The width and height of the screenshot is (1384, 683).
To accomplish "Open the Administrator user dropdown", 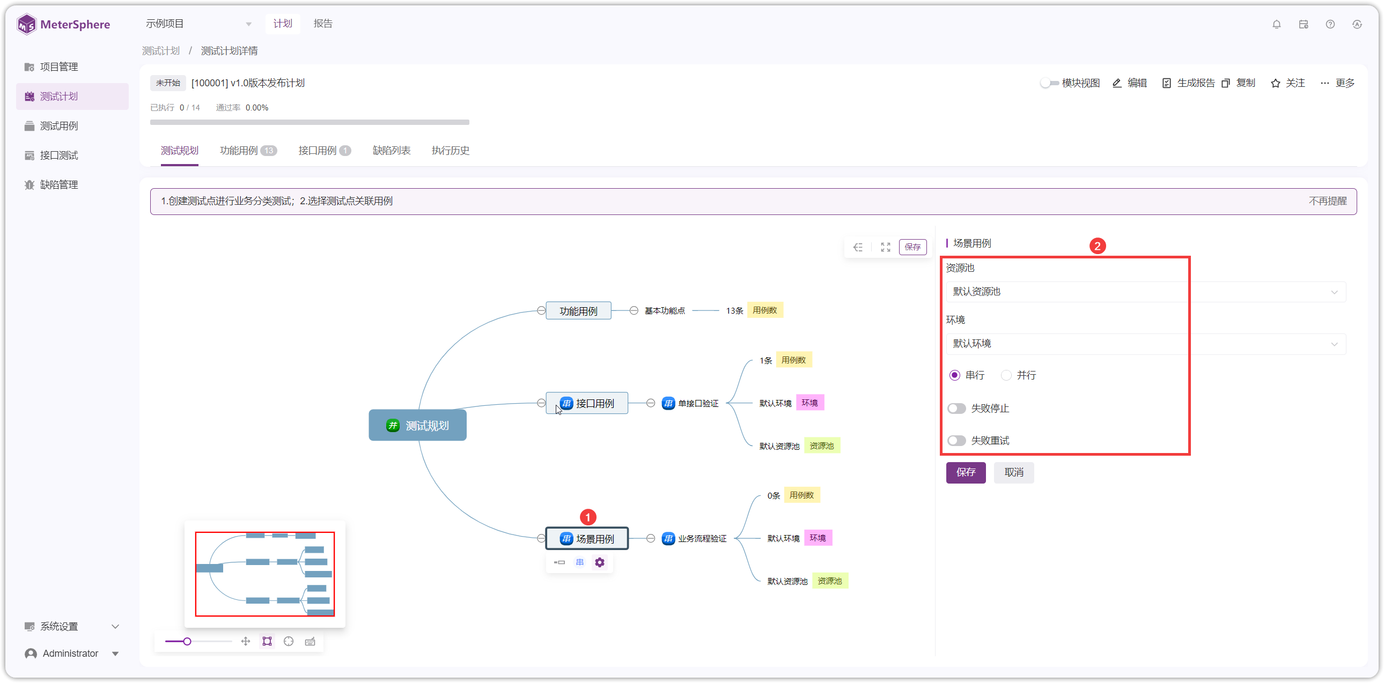I will coord(72,654).
